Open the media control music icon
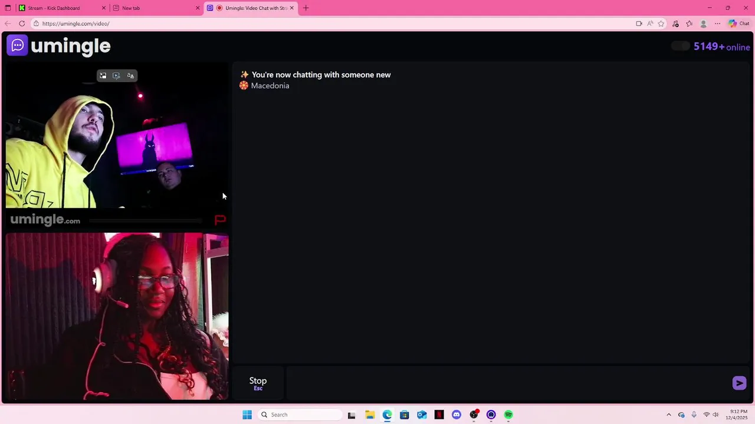Screen dimensions: 755x424 pyautogui.click(x=675, y=24)
